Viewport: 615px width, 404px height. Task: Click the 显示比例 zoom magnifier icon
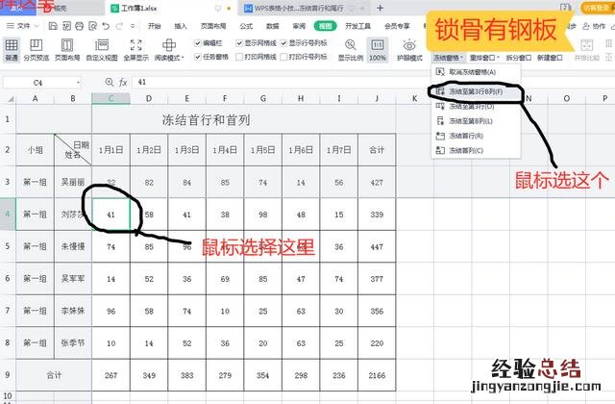(350, 45)
